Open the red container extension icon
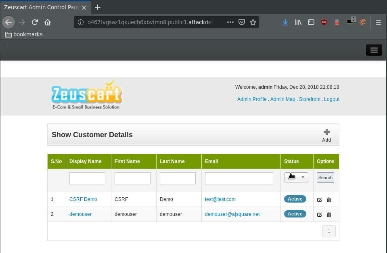This screenshot has height=253, width=387. 337,22
